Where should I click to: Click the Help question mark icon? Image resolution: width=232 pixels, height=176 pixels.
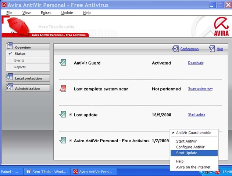coord(212,49)
